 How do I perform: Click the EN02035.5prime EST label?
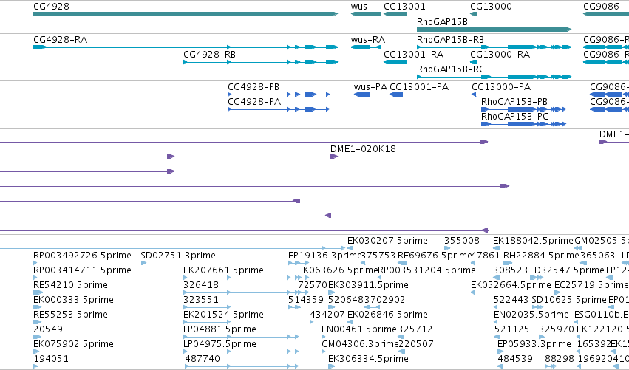531,315
